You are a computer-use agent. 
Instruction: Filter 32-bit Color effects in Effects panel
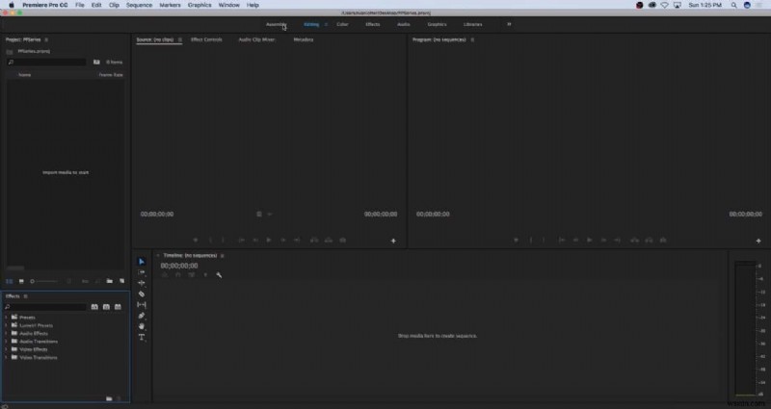pos(106,307)
